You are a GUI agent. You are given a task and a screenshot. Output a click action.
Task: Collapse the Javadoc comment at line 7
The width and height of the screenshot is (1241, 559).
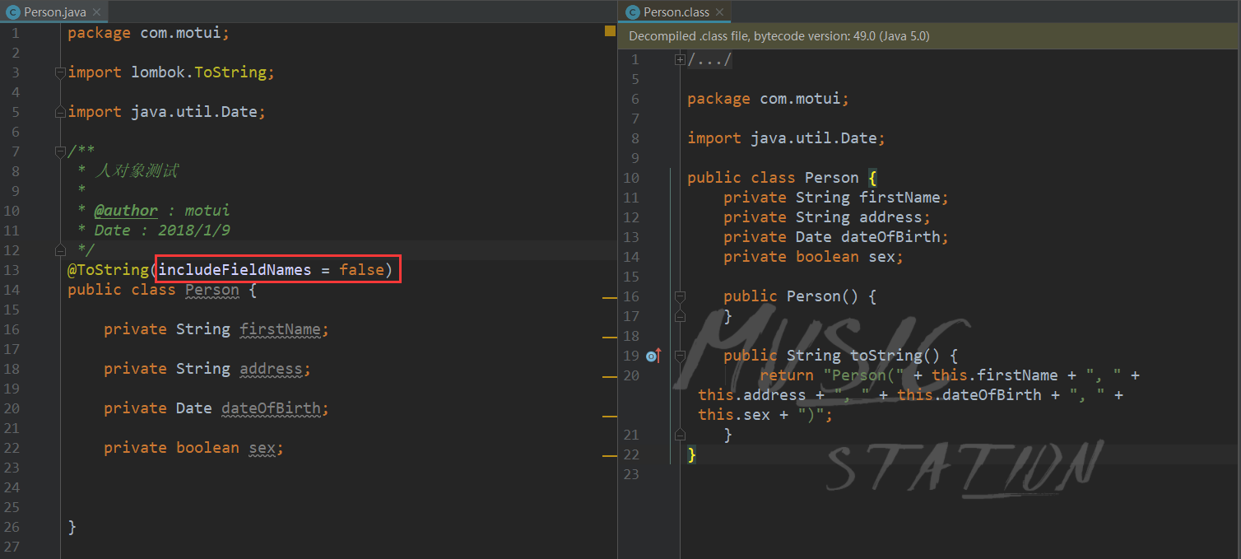60,151
